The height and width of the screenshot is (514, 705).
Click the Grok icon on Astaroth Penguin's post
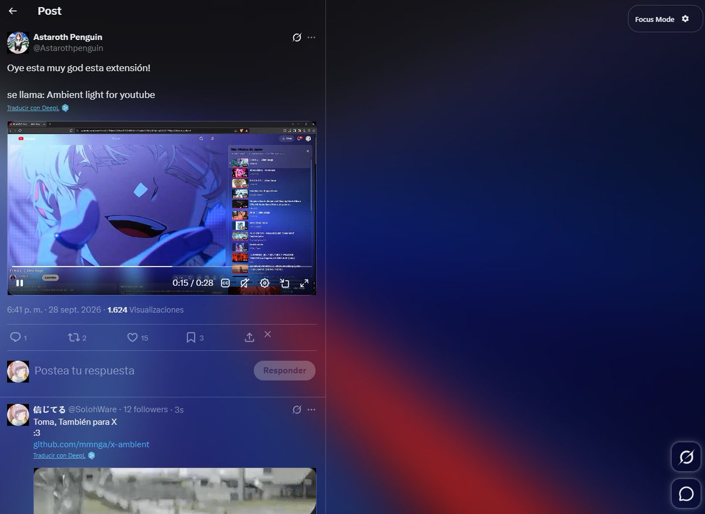point(297,38)
